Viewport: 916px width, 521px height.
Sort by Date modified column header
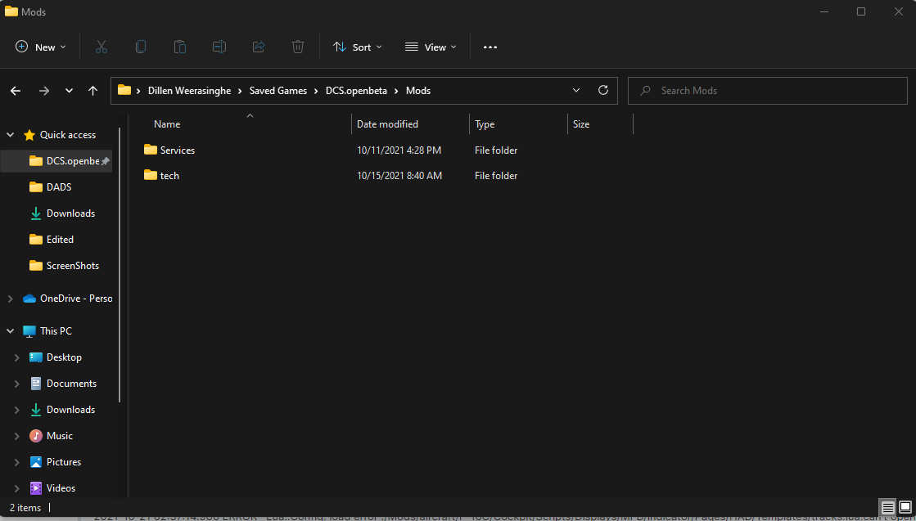pyautogui.click(x=387, y=124)
